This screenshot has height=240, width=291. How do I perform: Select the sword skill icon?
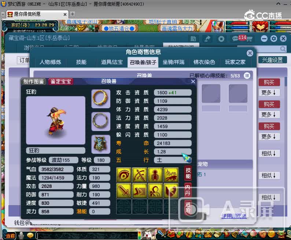point(124,191)
